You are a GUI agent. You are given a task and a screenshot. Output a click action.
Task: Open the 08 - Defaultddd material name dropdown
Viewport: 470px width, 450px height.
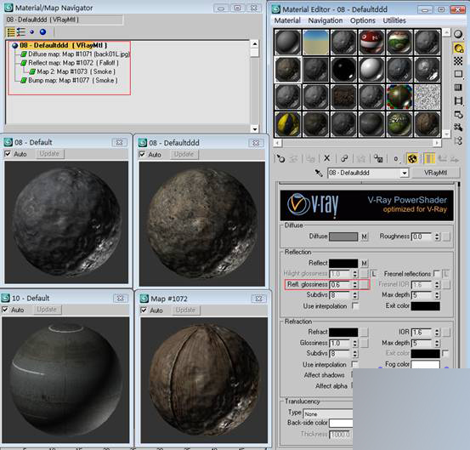pos(405,173)
